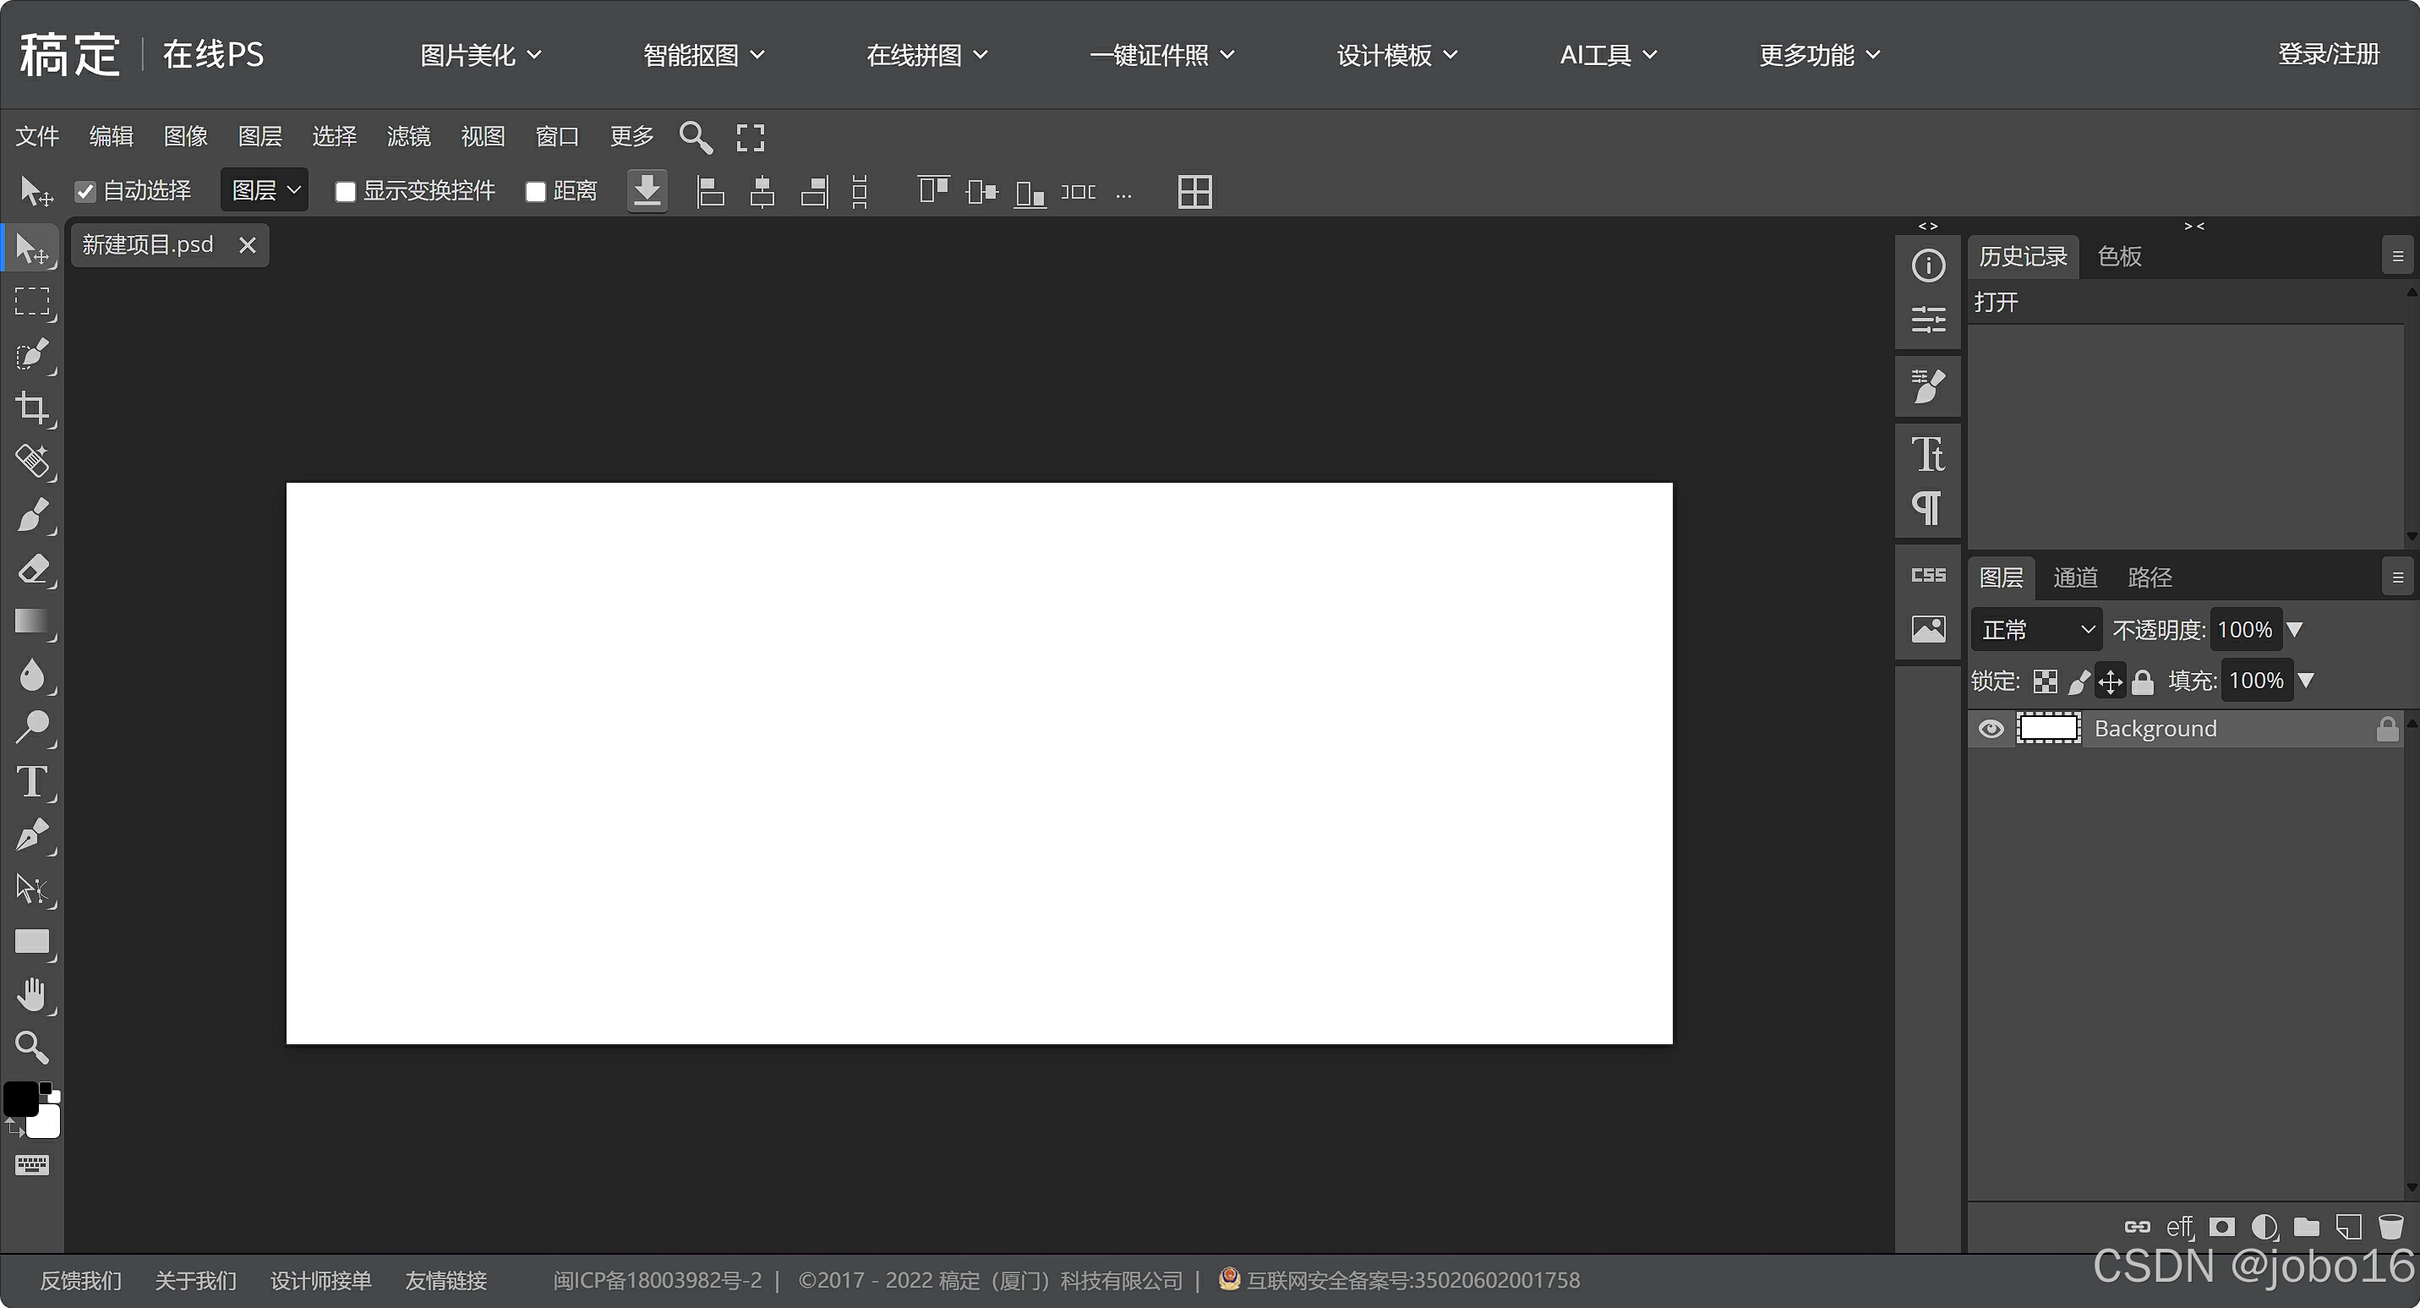Open the CSS panel icon
The height and width of the screenshot is (1308, 2420).
(1928, 575)
